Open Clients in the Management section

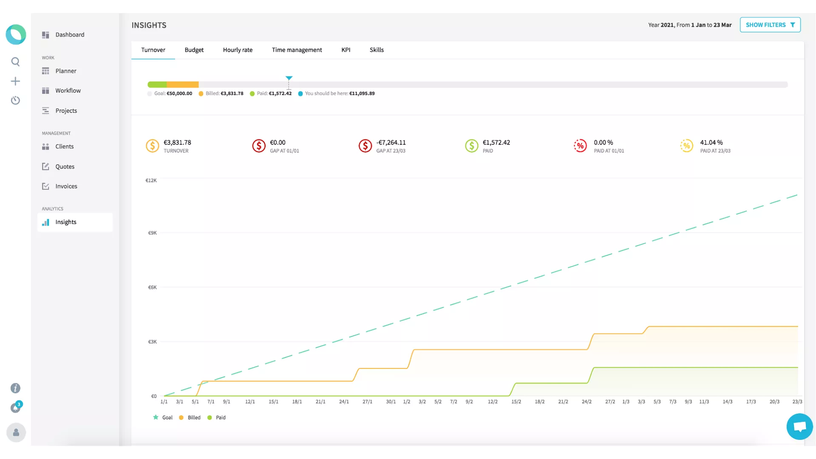pyautogui.click(x=65, y=146)
